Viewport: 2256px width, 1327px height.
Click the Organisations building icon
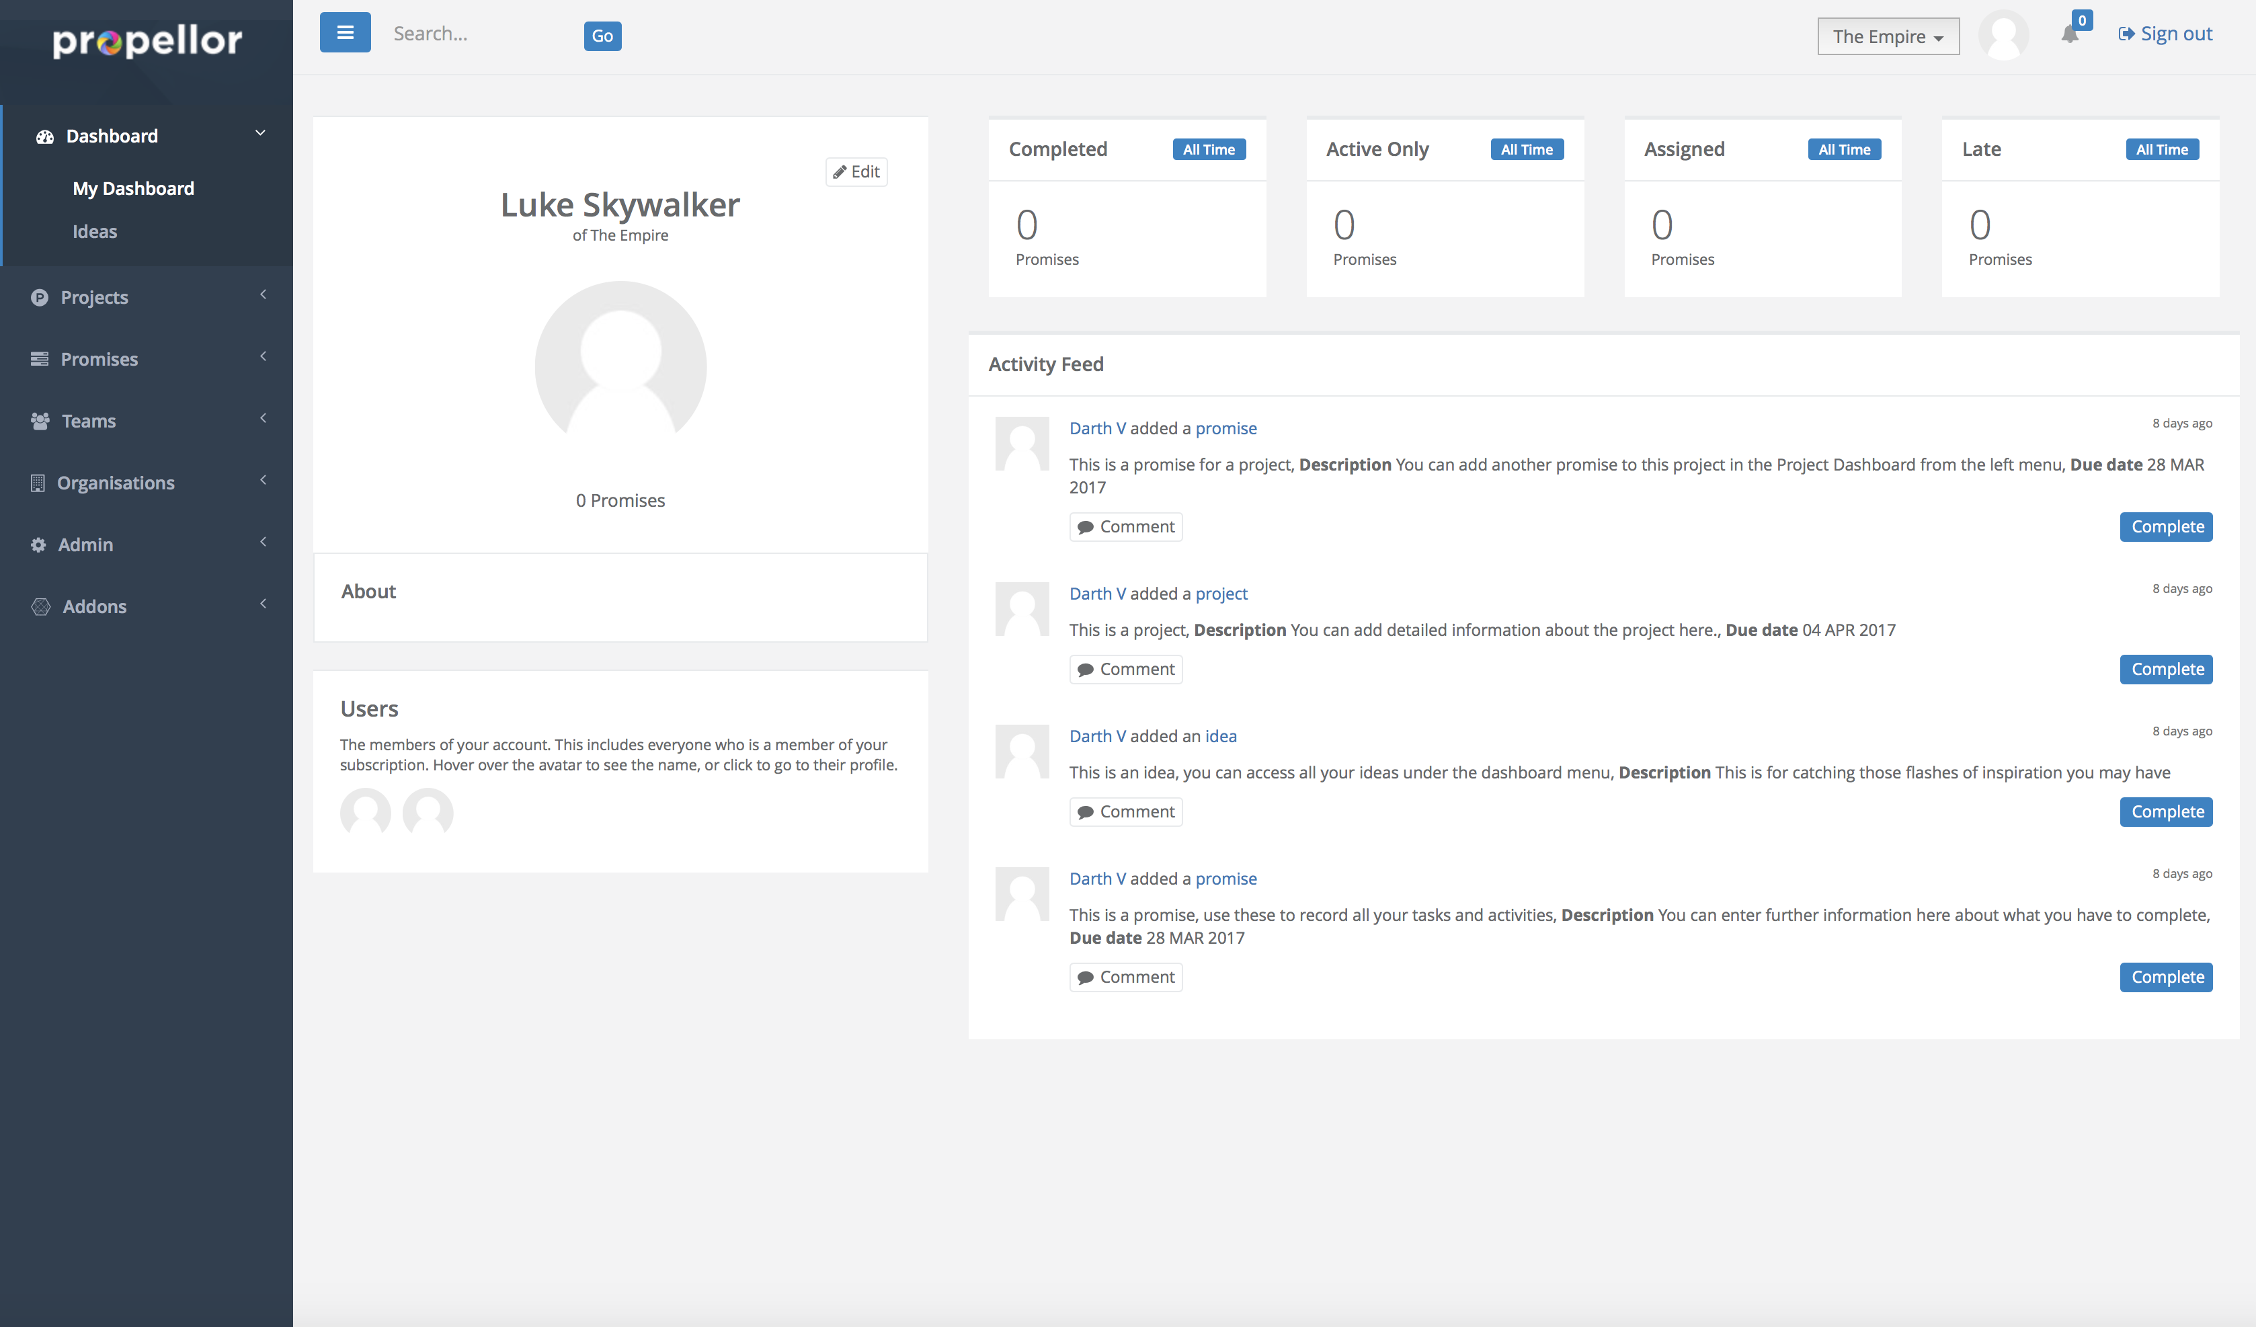coord(38,483)
